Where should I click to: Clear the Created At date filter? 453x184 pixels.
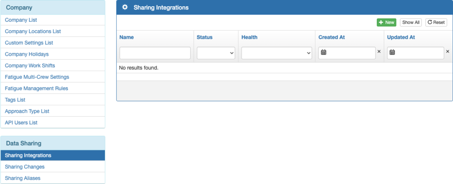pos(379,52)
